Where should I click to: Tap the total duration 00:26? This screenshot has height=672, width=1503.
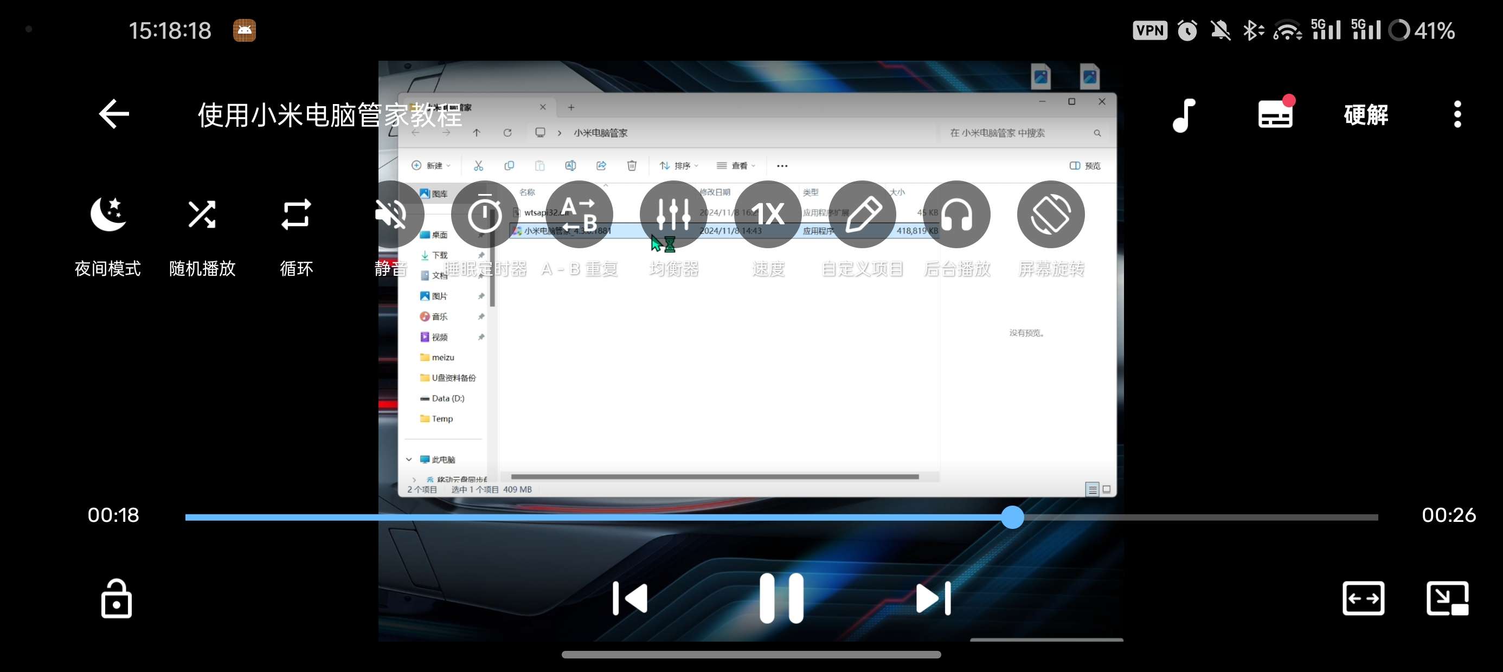(1449, 515)
